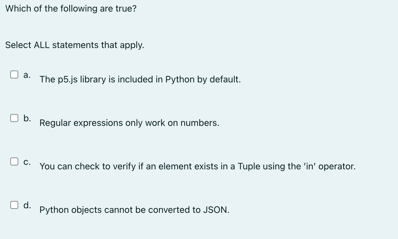Viewport: 398px width, 239px height.
Task: Click the text 'Regular expressions only work on numbers'
Action: [x=130, y=123]
